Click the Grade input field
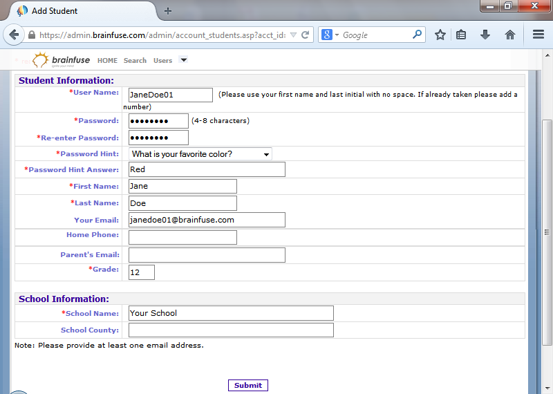Image resolution: width=553 pixels, height=394 pixels. 142,272
